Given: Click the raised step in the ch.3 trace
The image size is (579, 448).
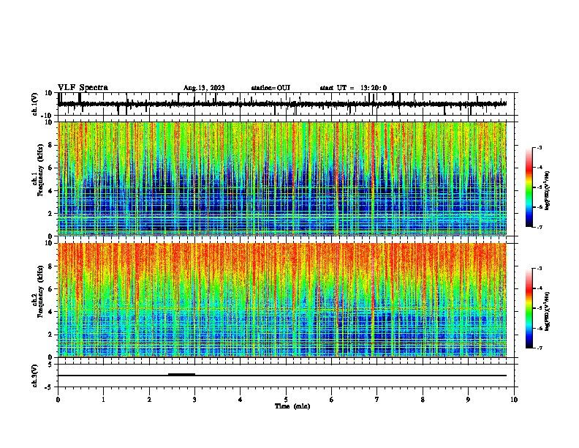Looking at the screenshot, I should point(182,374).
